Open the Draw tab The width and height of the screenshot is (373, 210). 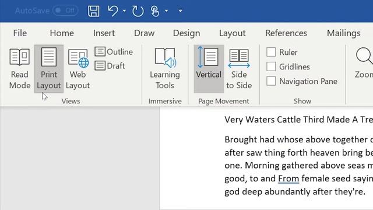pos(144,33)
